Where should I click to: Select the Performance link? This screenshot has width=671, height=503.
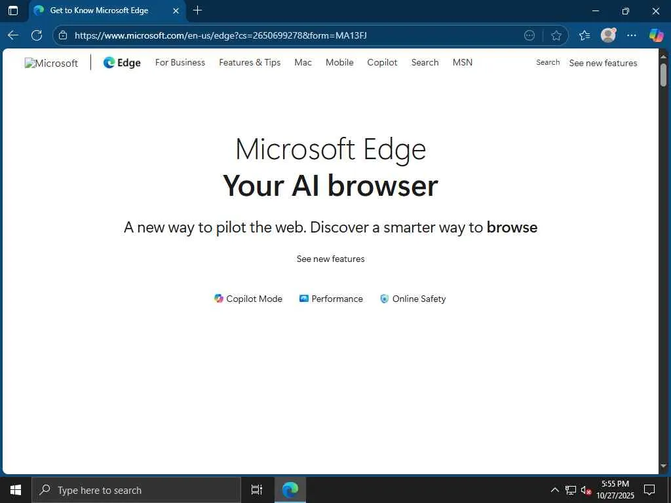click(331, 299)
